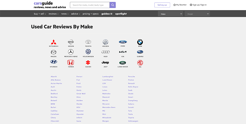This screenshot has width=246, height=124.
Task: Open the Model dropdown
Action: click(x=197, y=14)
